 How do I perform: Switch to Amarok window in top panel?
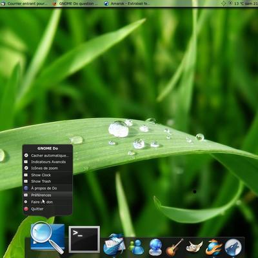pyautogui.click(x=127, y=3)
